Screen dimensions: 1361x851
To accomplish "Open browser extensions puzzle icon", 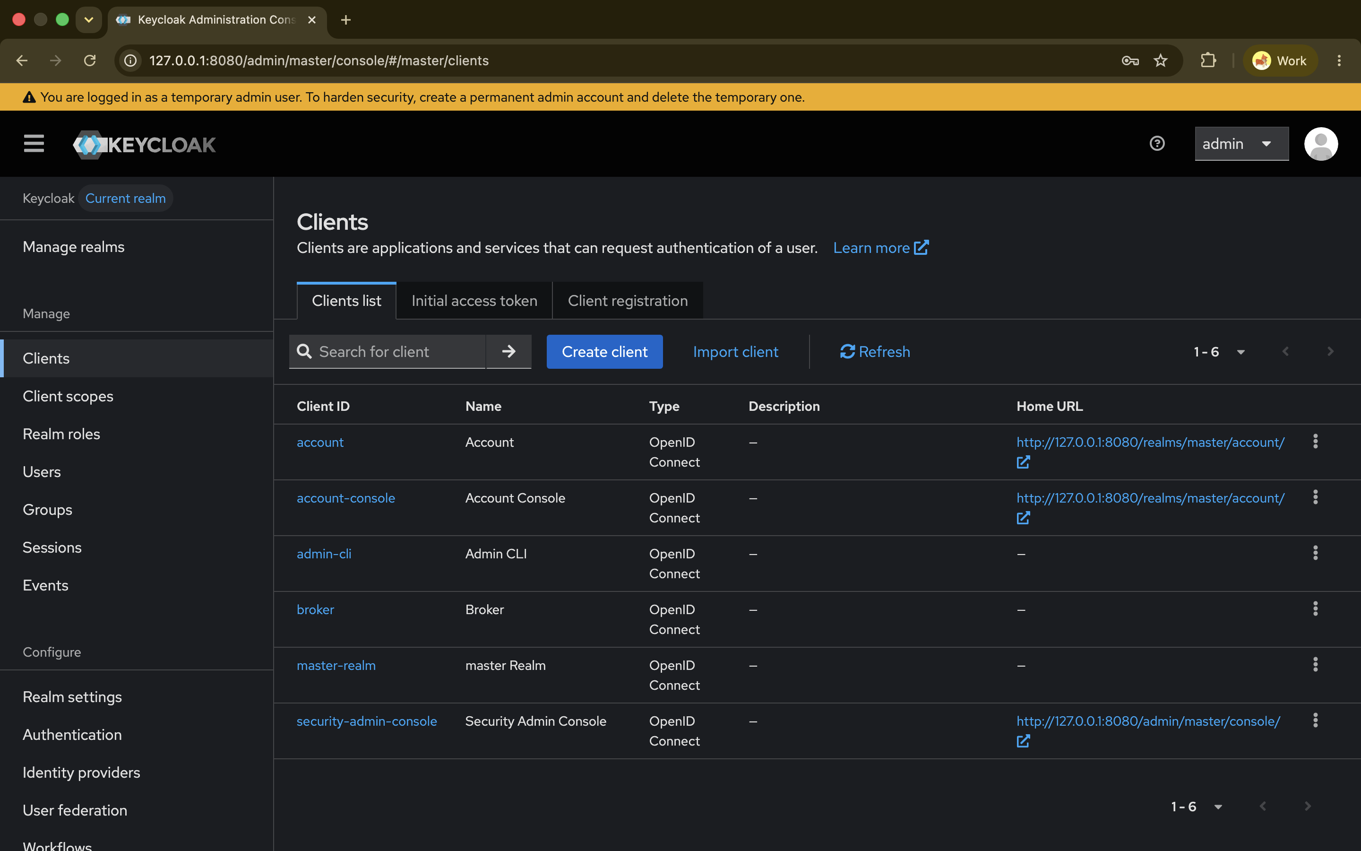I will pyautogui.click(x=1208, y=60).
